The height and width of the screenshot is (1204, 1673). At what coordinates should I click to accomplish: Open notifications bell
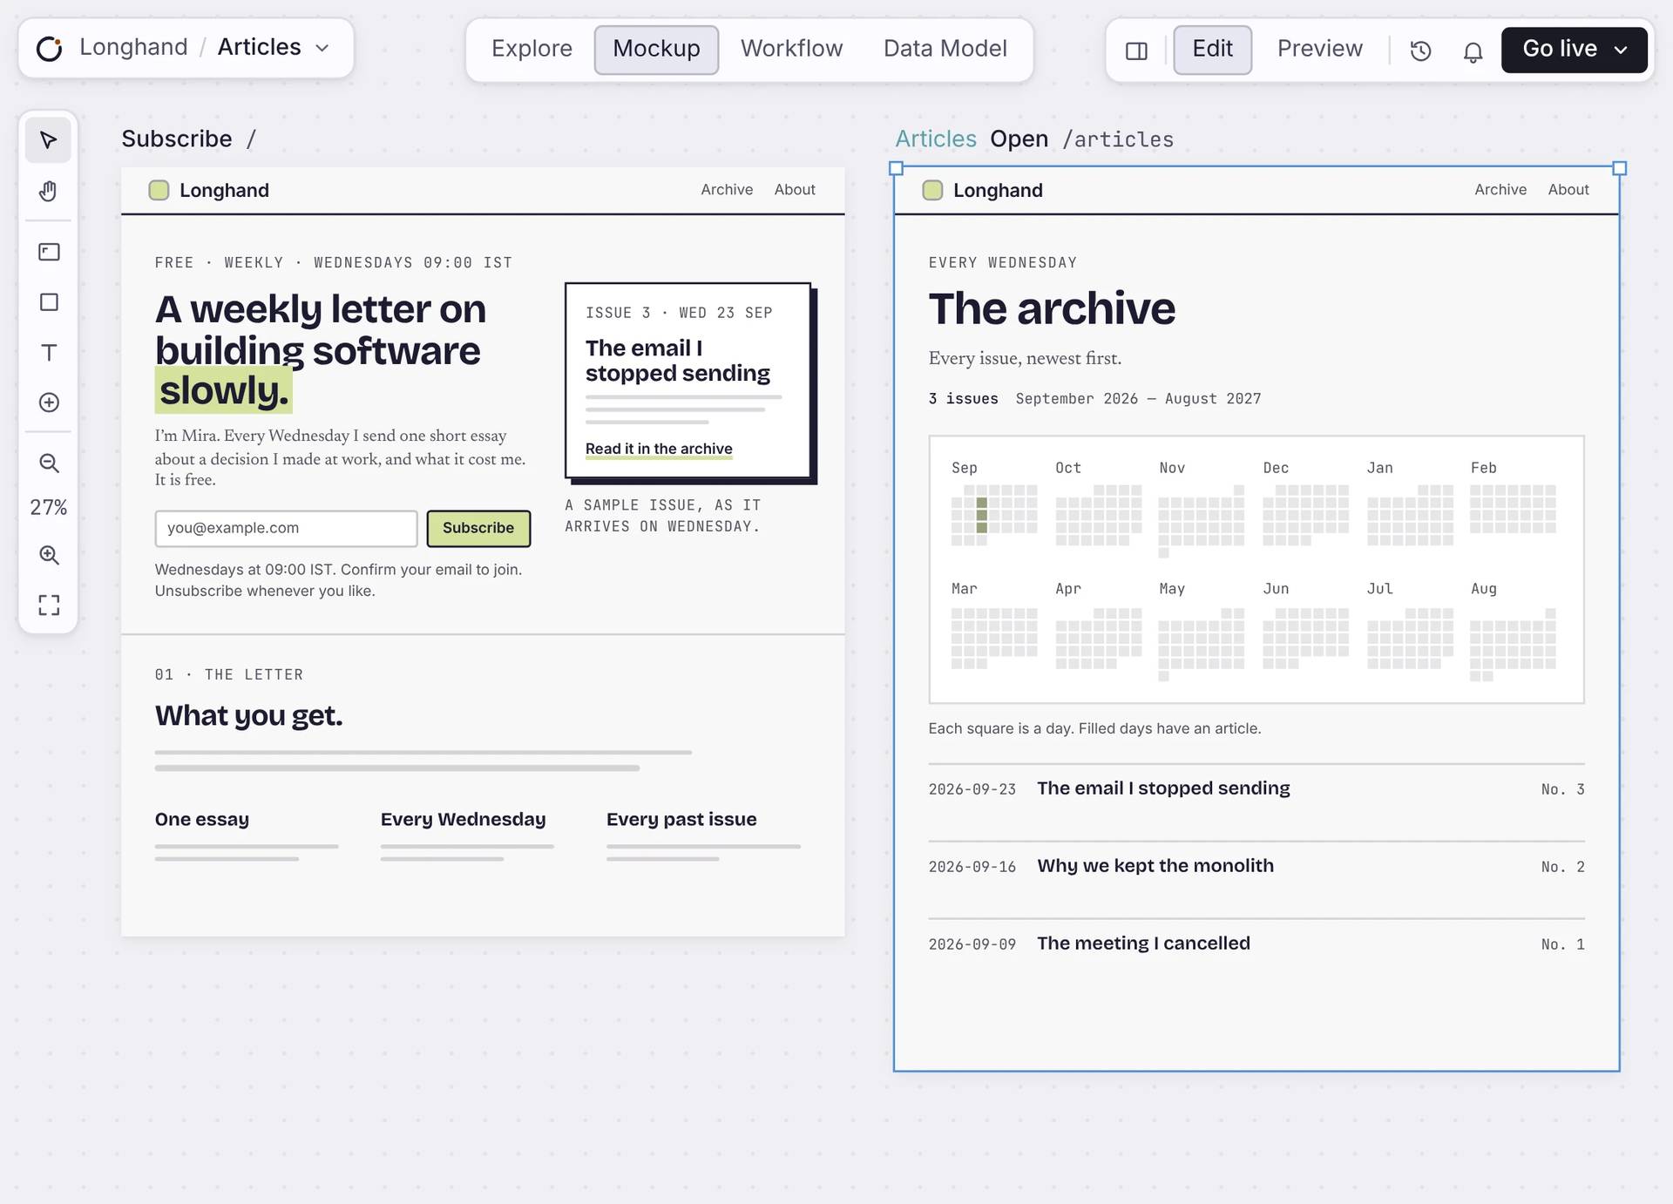(1473, 51)
